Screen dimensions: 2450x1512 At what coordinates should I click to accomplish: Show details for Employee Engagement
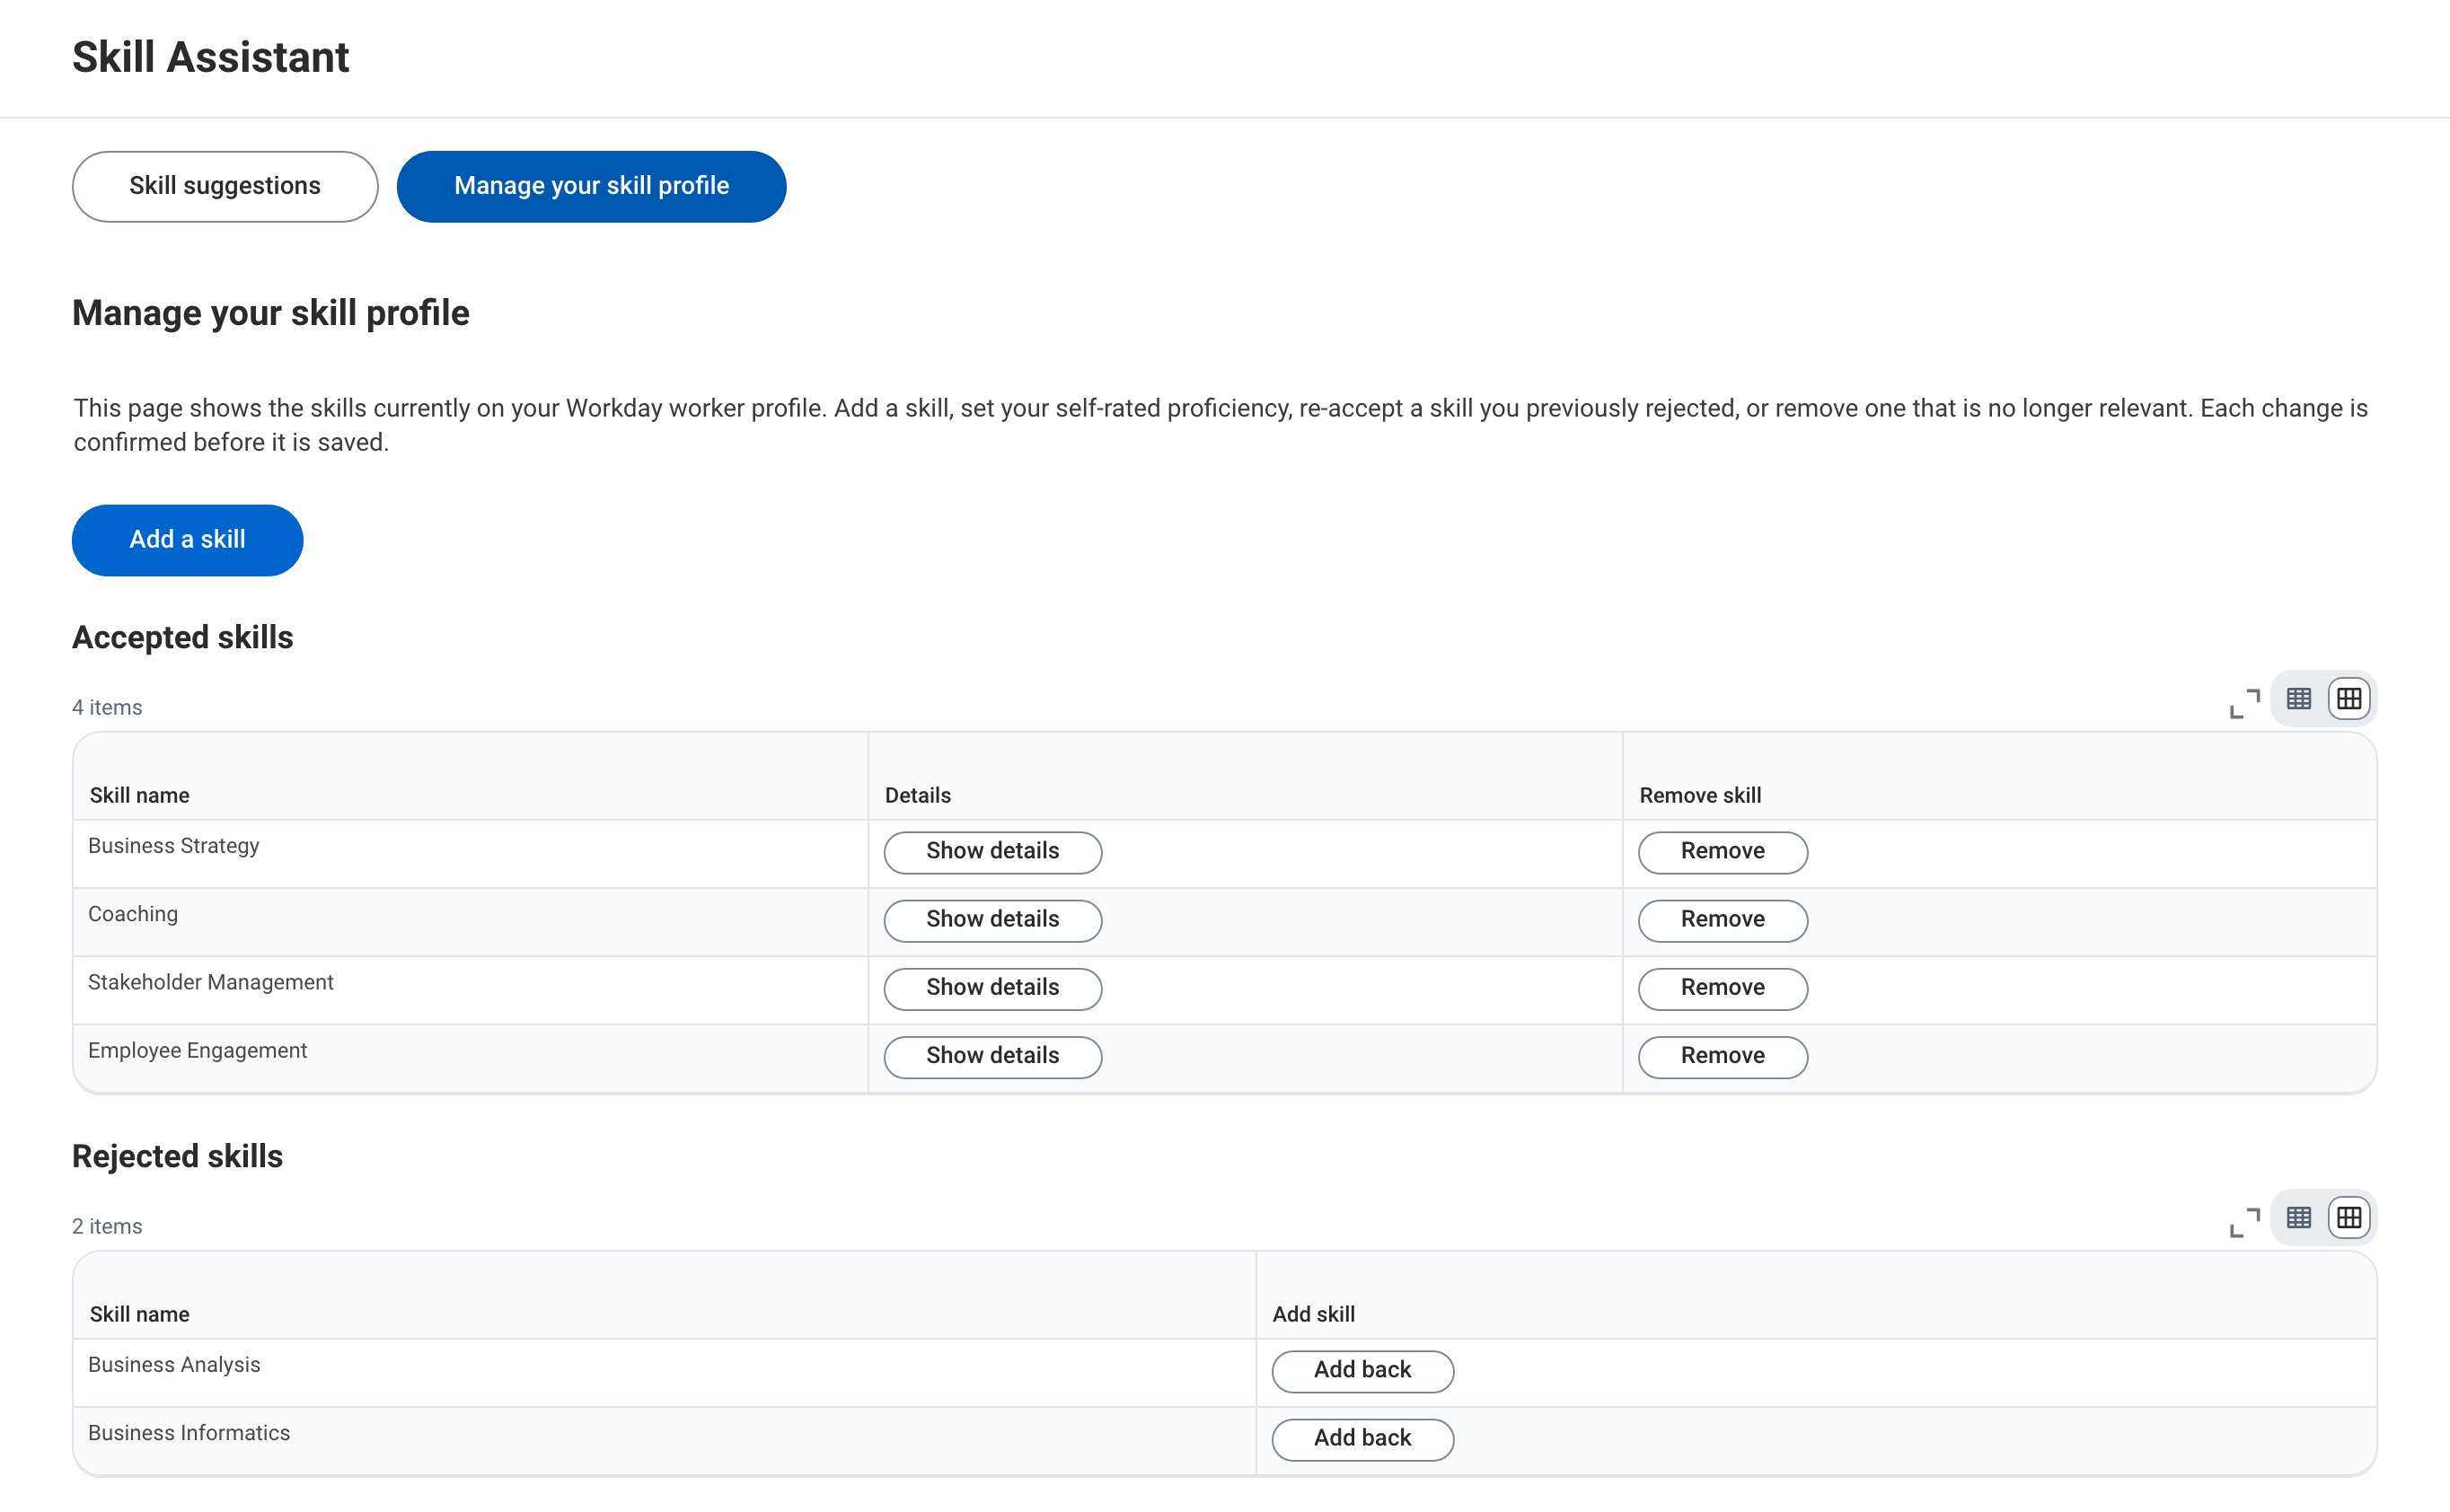(992, 1056)
